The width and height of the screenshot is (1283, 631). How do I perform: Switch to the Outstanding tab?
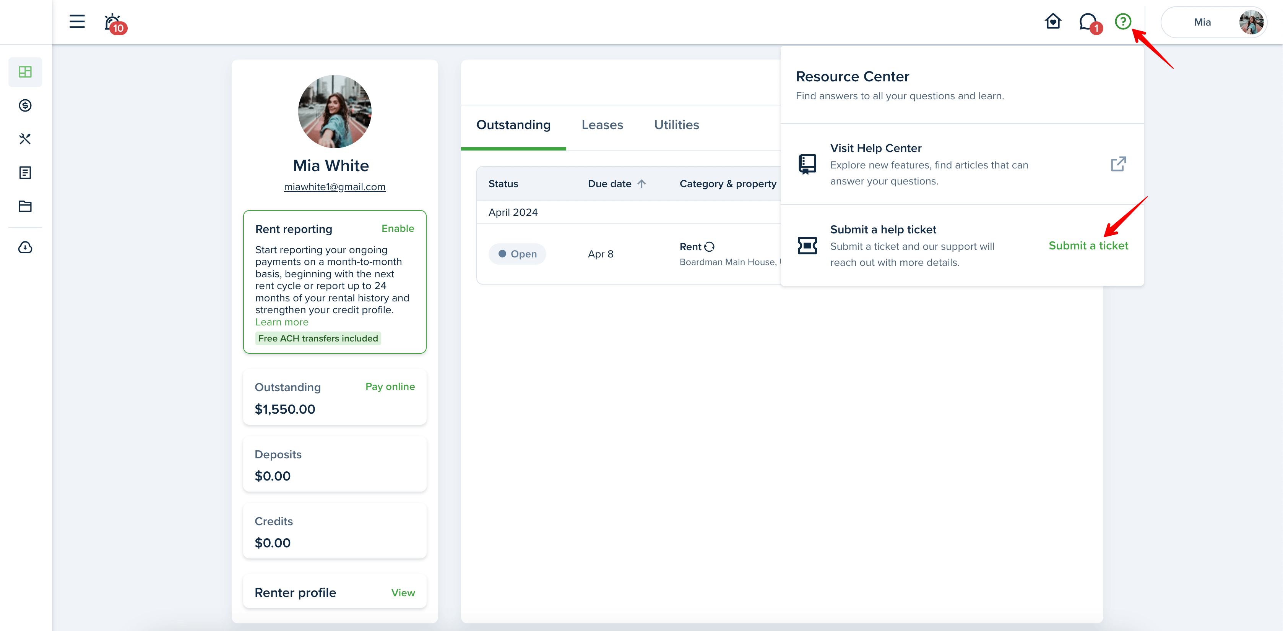click(x=513, y=125)
